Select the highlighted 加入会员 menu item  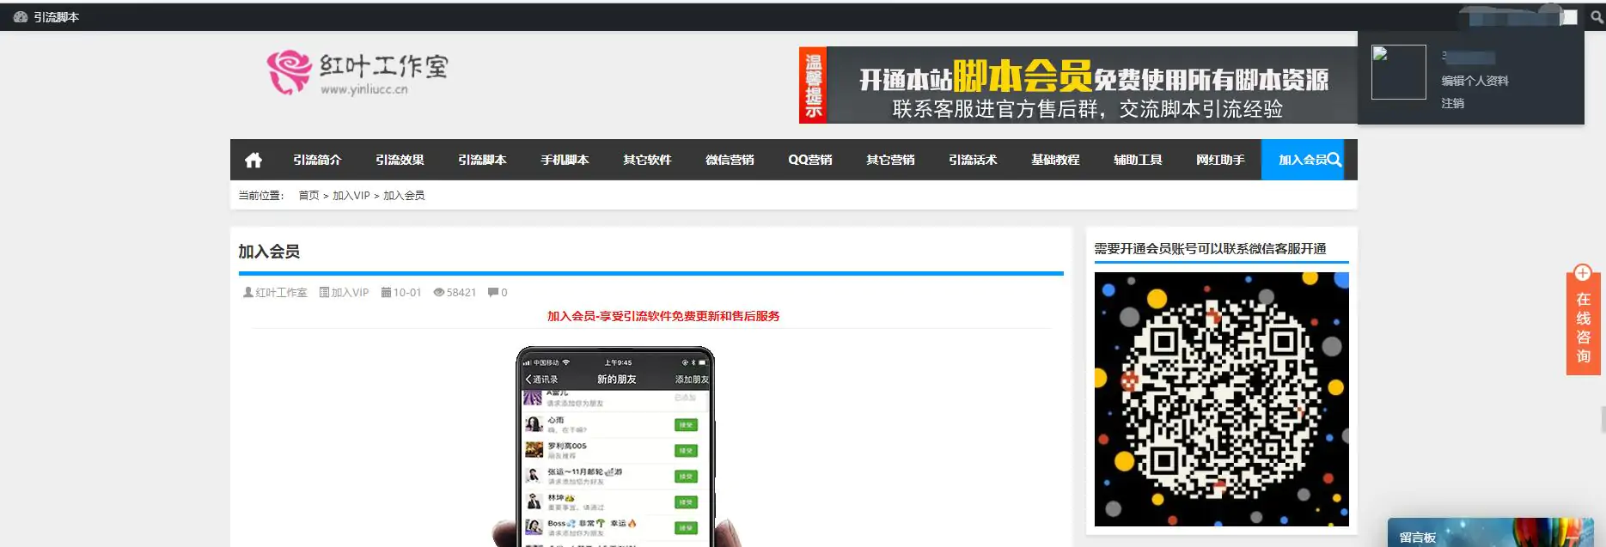[1302, 160]
